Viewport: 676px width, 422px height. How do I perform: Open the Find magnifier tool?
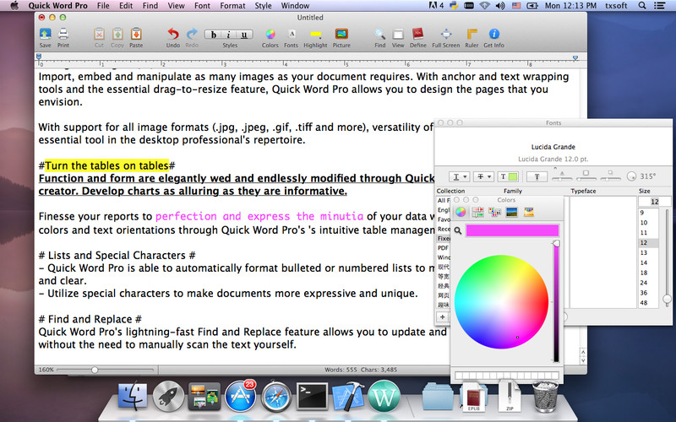tap(379, 34)
